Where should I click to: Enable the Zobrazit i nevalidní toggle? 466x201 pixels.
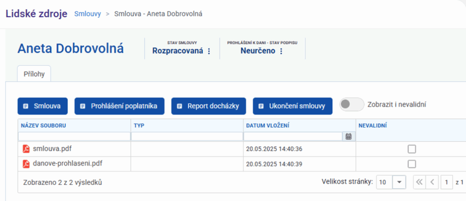click(x=351, y=104)
